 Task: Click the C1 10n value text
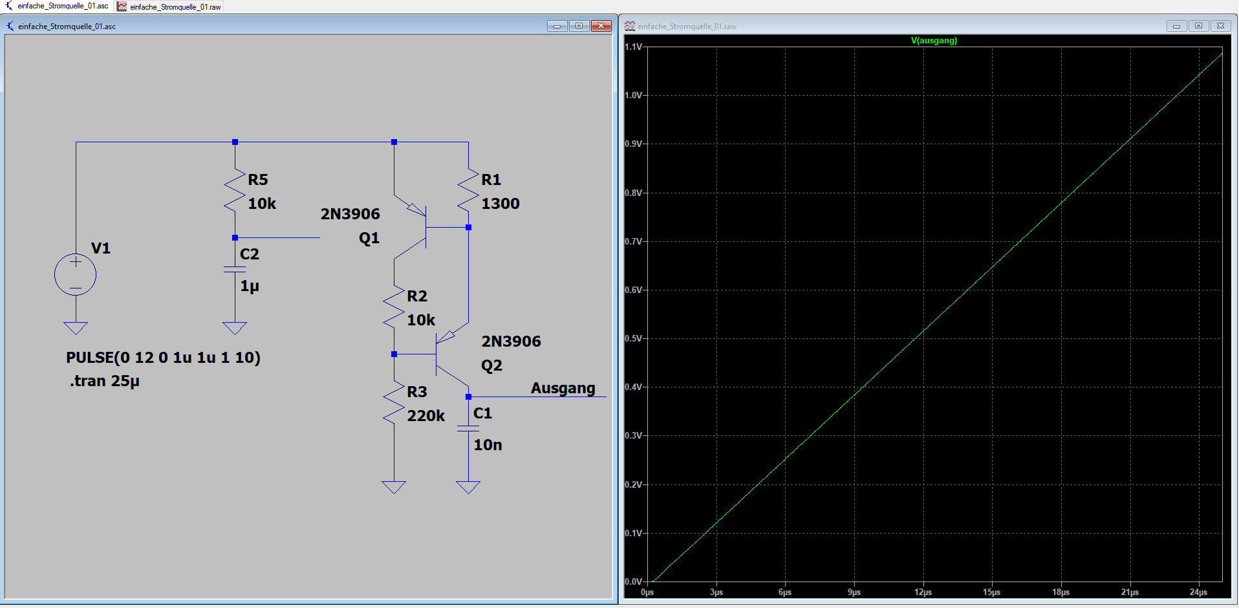click(x=488, y=445)
